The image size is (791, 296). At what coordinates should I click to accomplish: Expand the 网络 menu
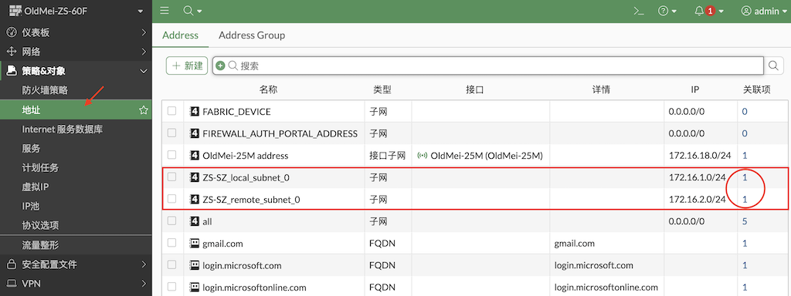76,52
